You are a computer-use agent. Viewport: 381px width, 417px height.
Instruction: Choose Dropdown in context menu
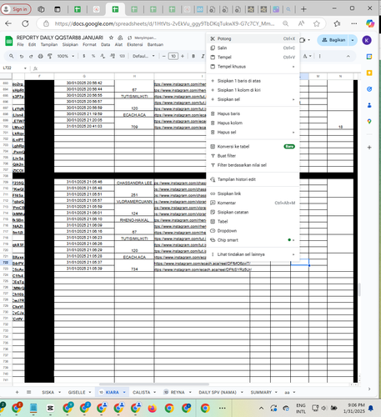[x=253, y=231]
